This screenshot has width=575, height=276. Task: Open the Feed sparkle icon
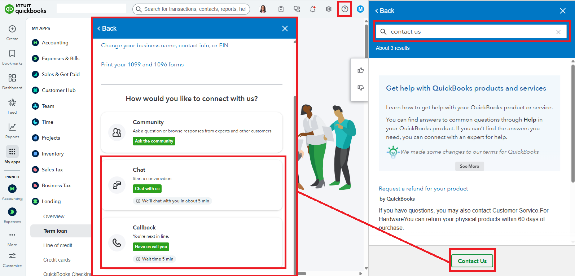pyautogui.click(x=12, y=103)
